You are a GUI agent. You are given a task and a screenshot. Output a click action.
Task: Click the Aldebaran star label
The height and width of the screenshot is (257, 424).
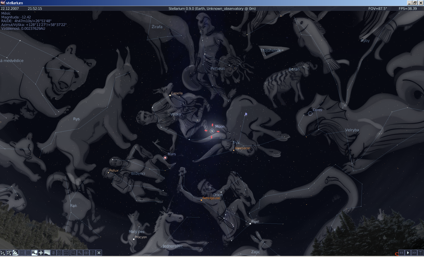(x=243, y=148)
